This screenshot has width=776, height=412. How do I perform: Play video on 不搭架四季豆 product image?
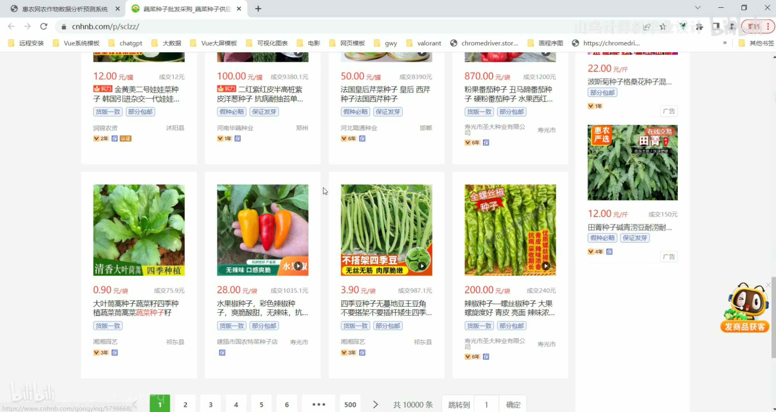tap(422, 266)
